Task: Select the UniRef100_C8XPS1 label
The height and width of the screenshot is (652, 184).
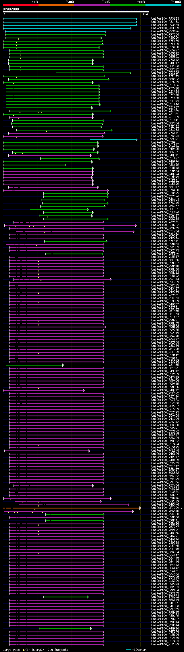Action: point(165,308)
